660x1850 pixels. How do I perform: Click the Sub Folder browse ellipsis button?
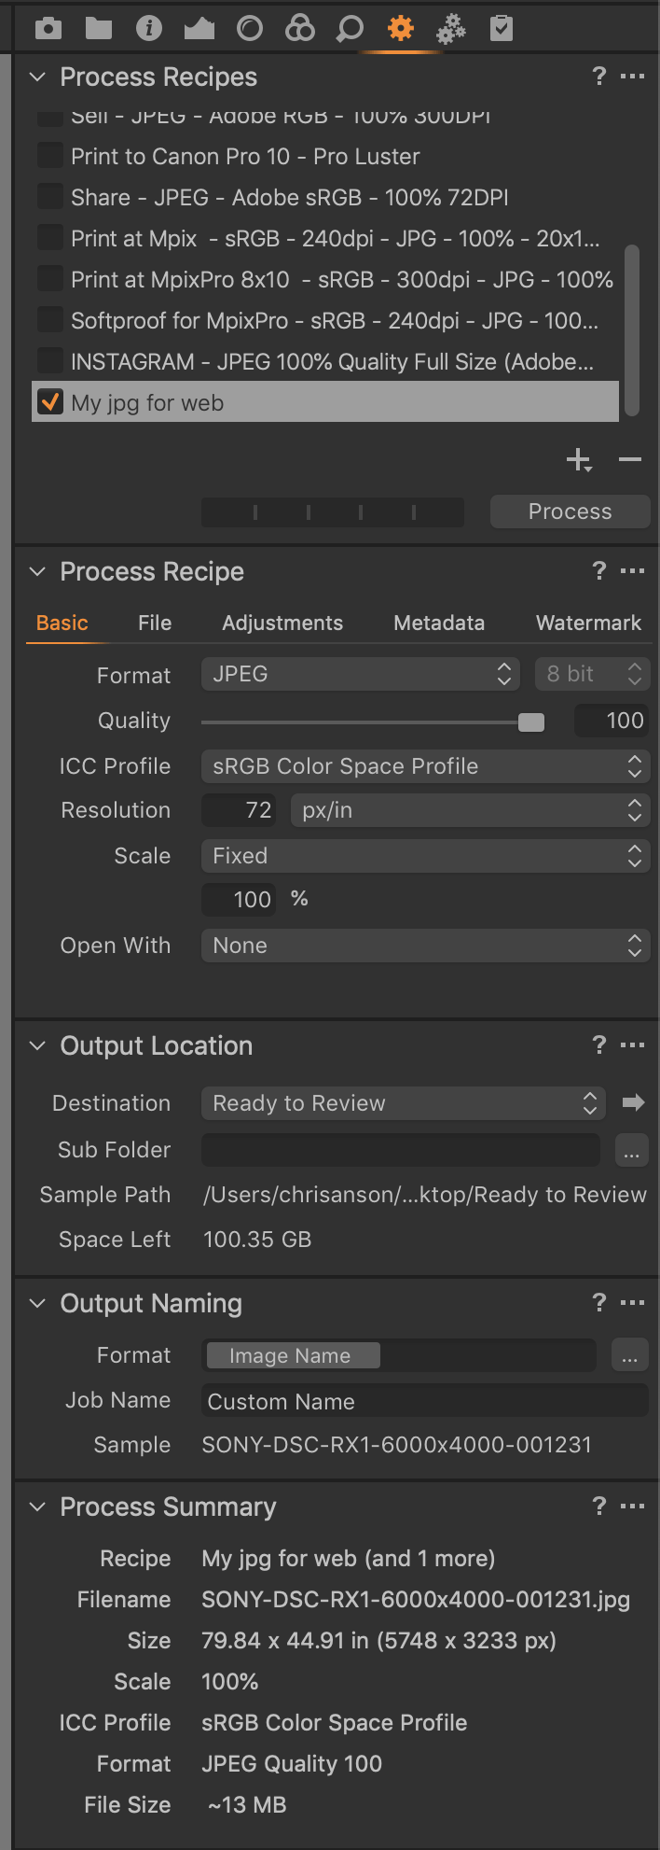click(x=631, y=1152)
